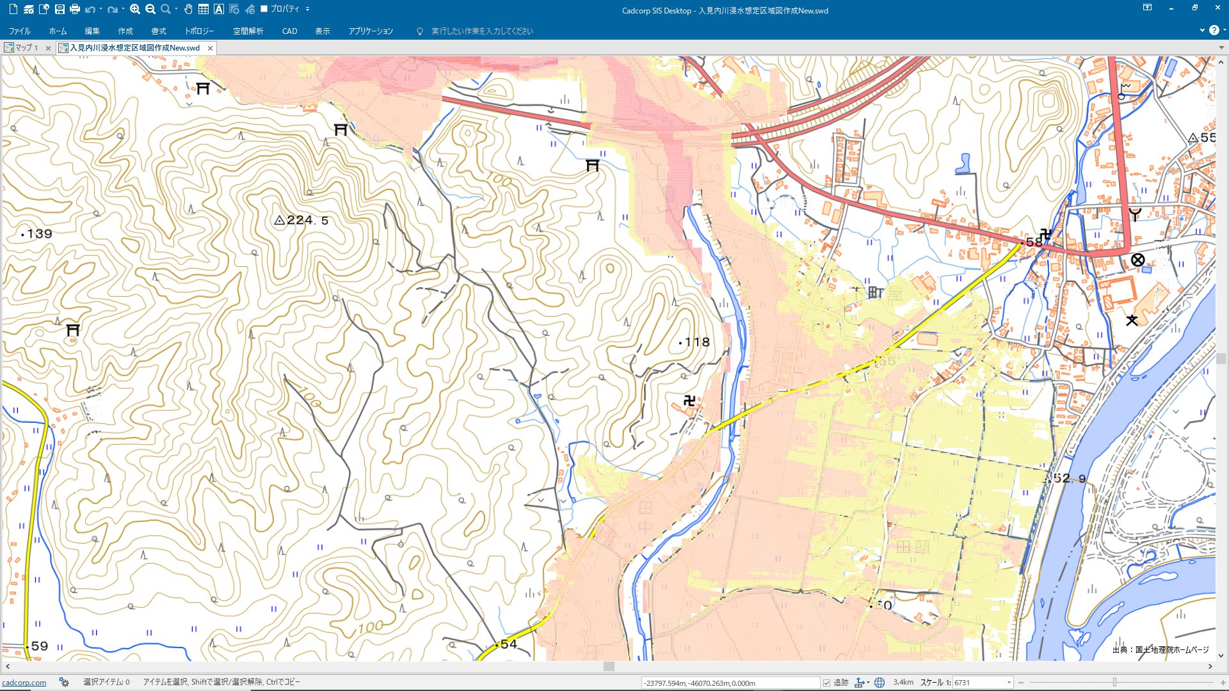Image resolution: width=1229 pixels, height=691 pixels.
Task: Click the coordinate readout input field
Action: pyautogui.click(x=730, y=683)
